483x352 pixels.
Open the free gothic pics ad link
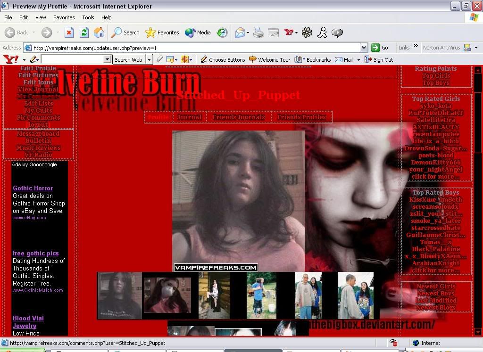[x=36, y=253]
